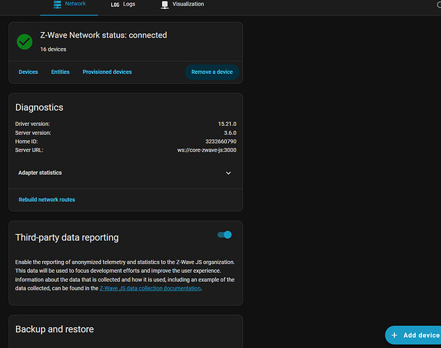Click Rebuild network routes
This screenshot has width=441, height=348.
click(47, 200)
